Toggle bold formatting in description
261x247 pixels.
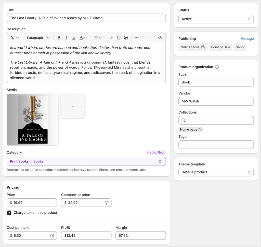pos(59,38)
